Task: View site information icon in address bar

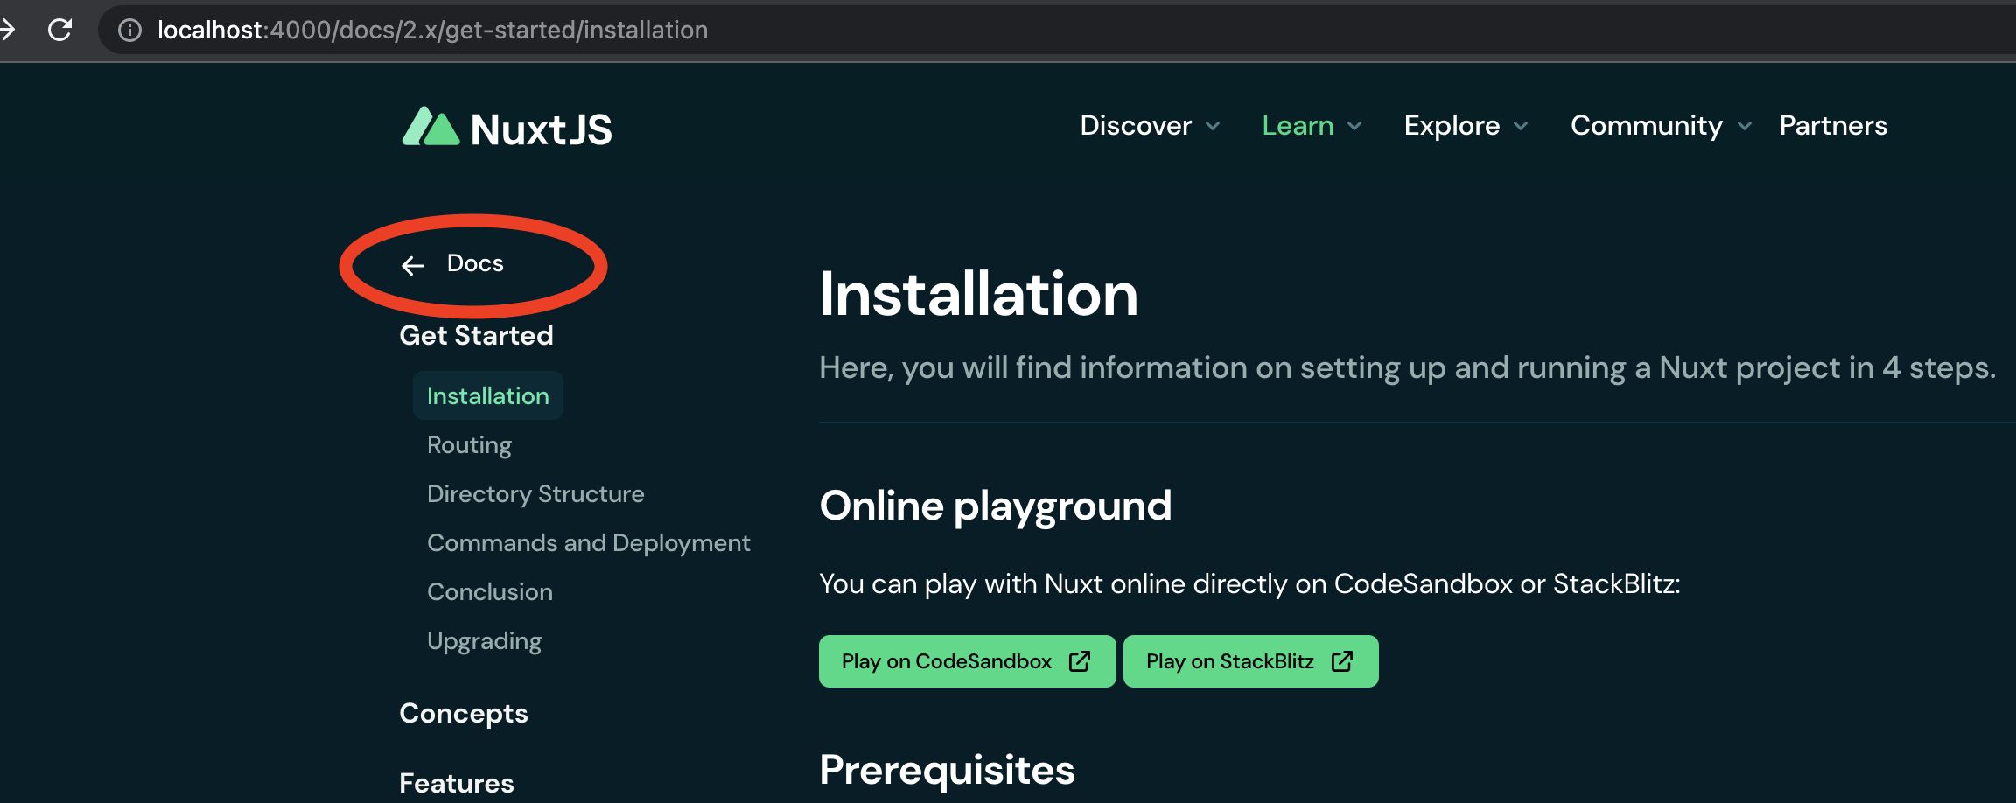Action: pos(129,31)
